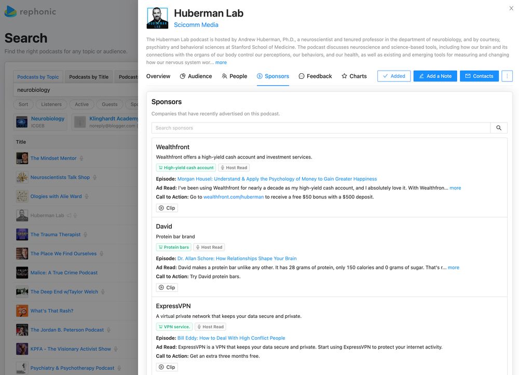This screenshot has height=375, width=519.
Task: Click the search sponsors magnifier icon
Action: click(x=498, y=128)
